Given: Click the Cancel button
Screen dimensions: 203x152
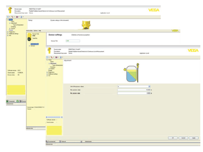Looking at the screenshot, I should (183, 138).
